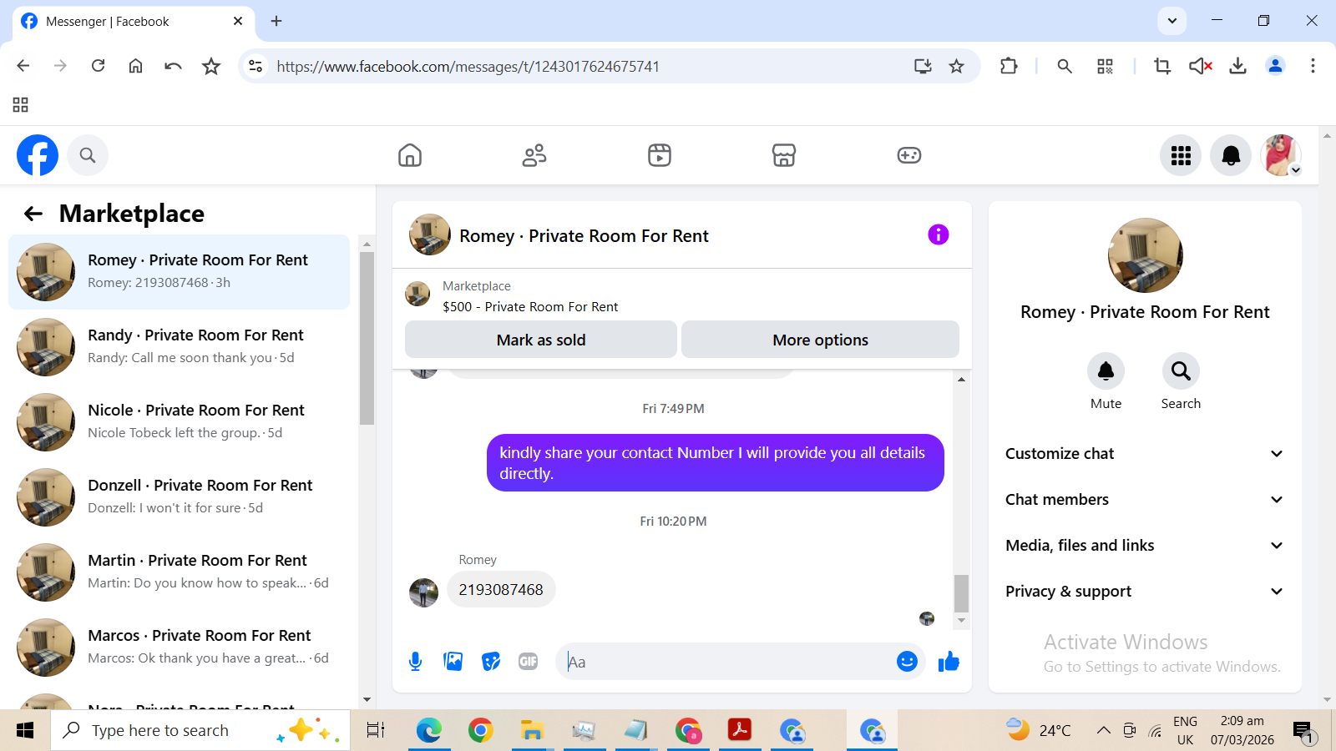Image resolution: width=1336 pixels, height=751 pixels.
Task: Search in conversation with the Search icon
Action: pyautogui.click(x=1181, y=371)
